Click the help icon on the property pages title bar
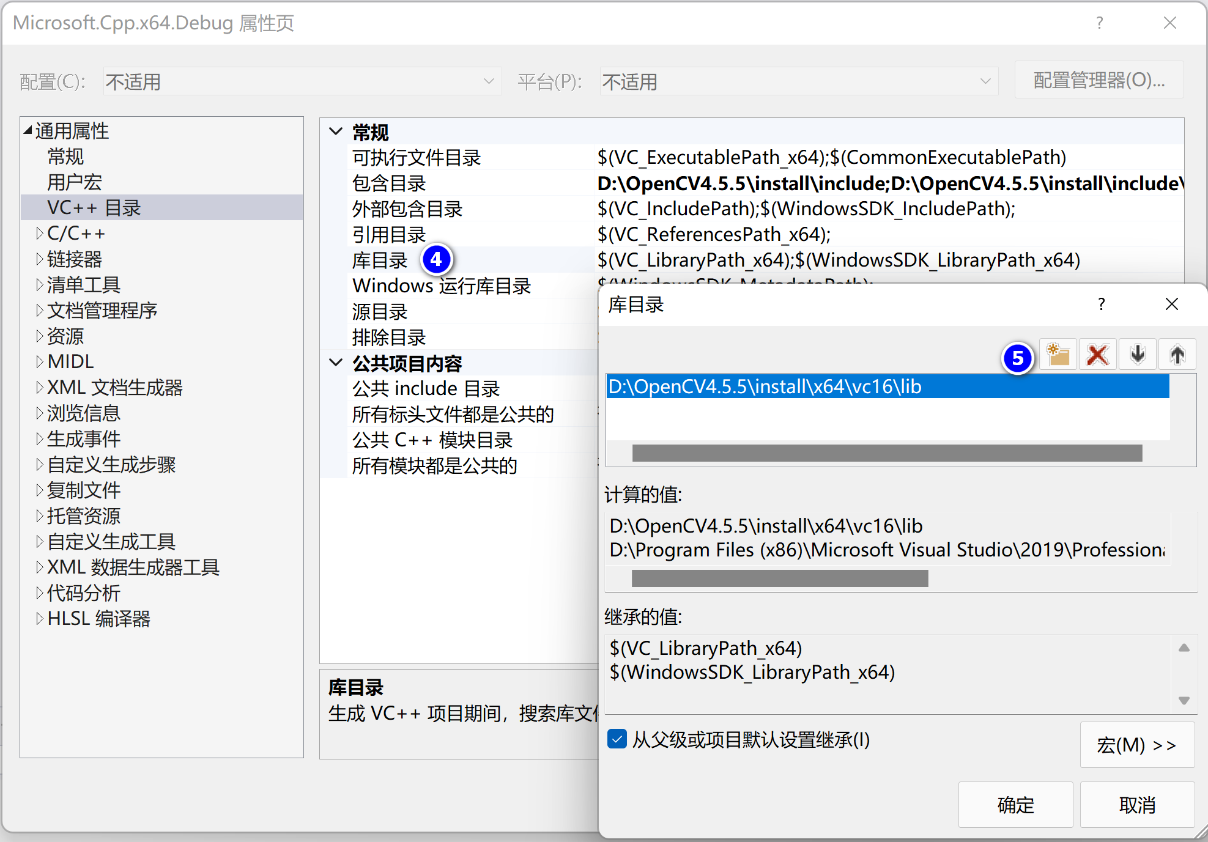The height and width of the screenshot is (842, 1208). 1099,23
